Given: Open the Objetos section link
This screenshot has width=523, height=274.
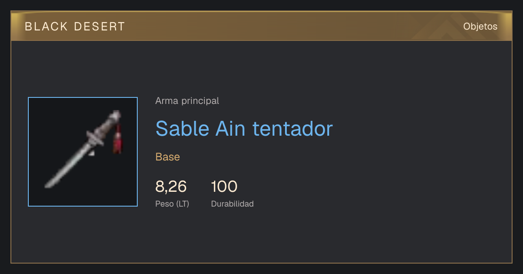Looking at the screenshot, I should [480, 27].
